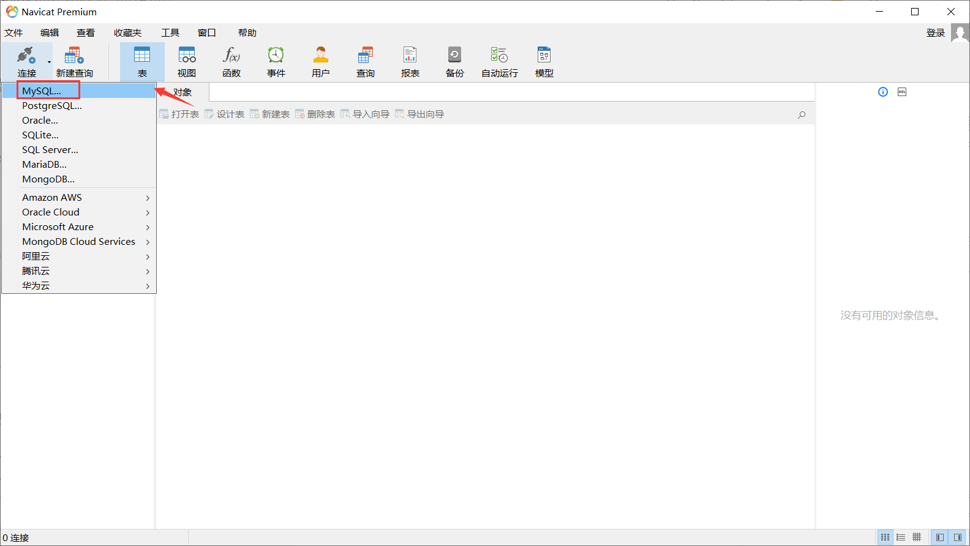Image resolution: width=970 pixels, height=546 pixels.
Task: Click the 新建表 button
Action: 270,114
